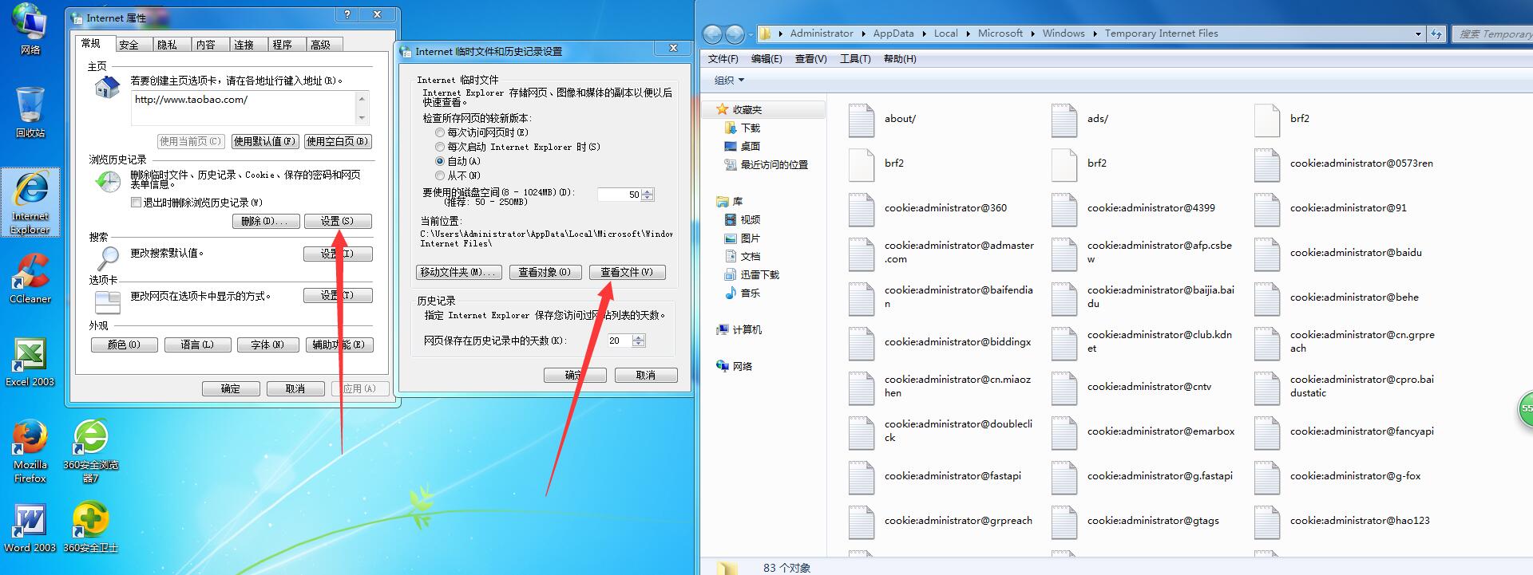Click the ads/ file icon
Viewport: 1533px width, 575px height.
click(x=1064, y=120)
